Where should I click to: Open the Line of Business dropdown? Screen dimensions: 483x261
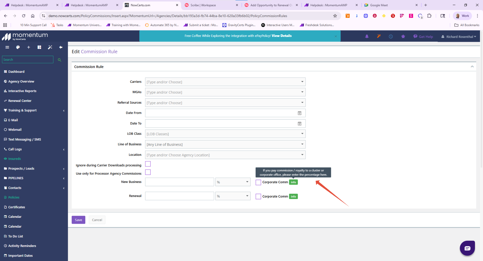point(225,145)
